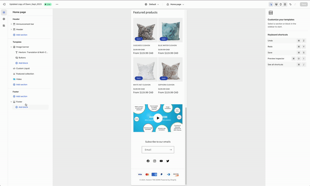Click the Save button
The image size is (310, 186).
pyautogui.click(x=304, y=4)
